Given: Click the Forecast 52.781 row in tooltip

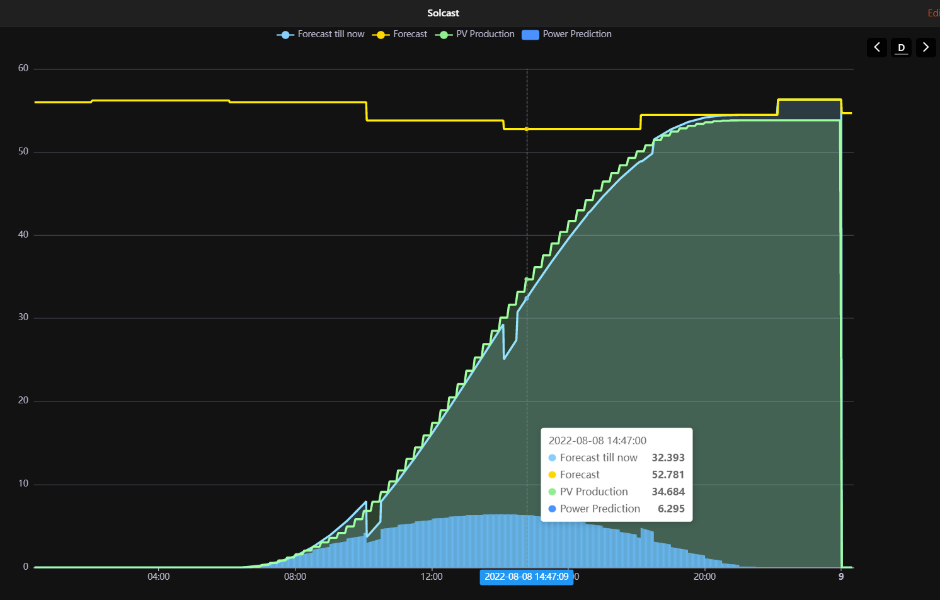Looking at the screenshot, I should (616, 475).
